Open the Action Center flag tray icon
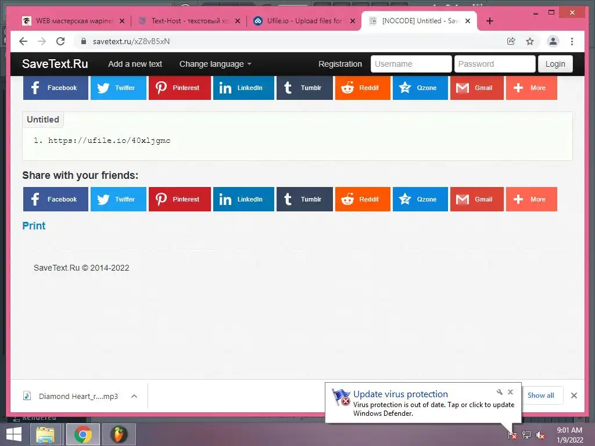595x446 pixels. [x=512, y=435]
